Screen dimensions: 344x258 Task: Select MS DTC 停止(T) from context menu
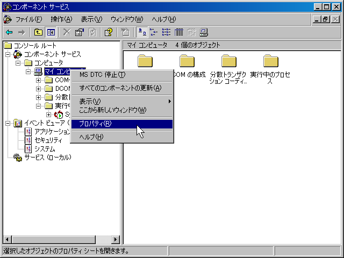(x=102, y=75)
